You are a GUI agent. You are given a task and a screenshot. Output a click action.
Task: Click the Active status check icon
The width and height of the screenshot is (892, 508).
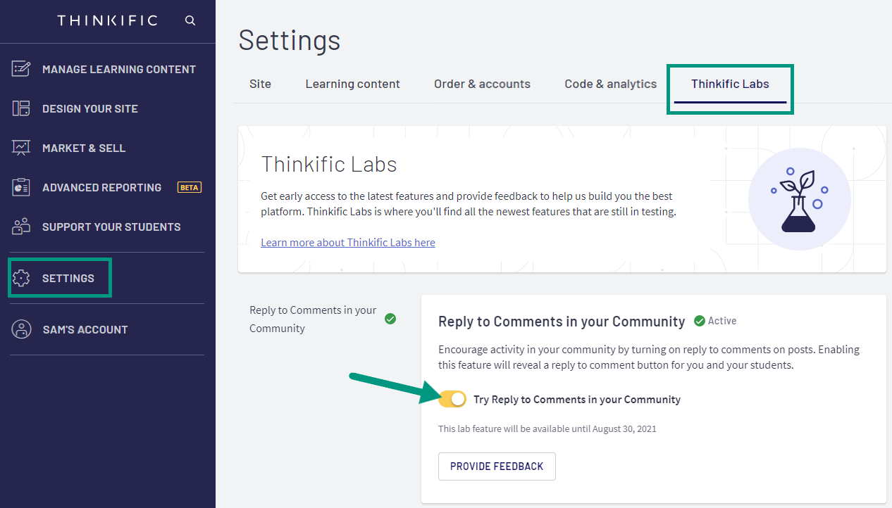point(700,321)
